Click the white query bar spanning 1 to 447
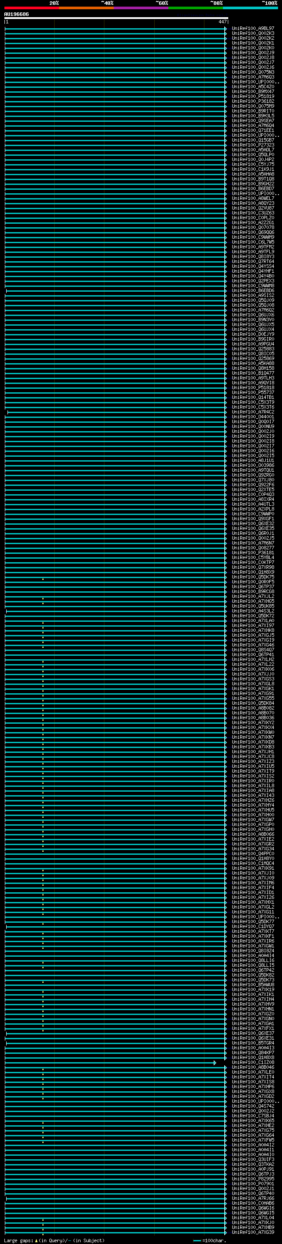 tap(116, 18)
